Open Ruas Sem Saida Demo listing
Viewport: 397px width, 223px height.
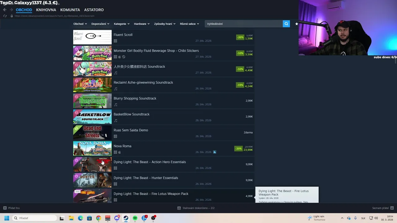pos(131,130)
